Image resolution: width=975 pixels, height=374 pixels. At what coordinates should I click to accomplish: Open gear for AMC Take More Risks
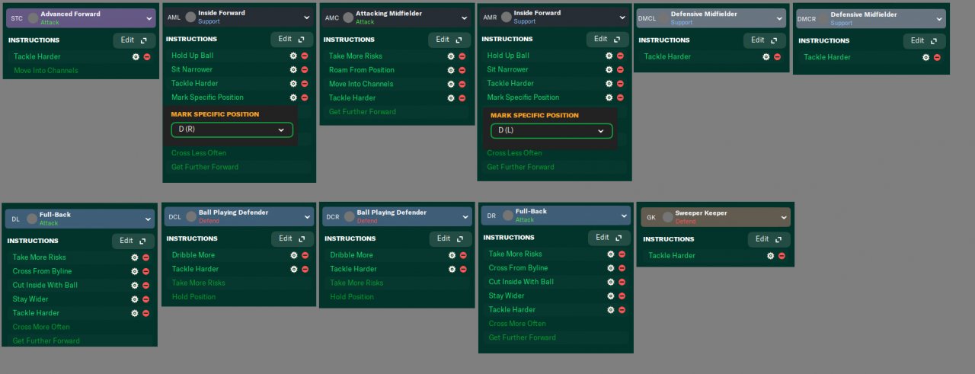(x=451, y=56)
